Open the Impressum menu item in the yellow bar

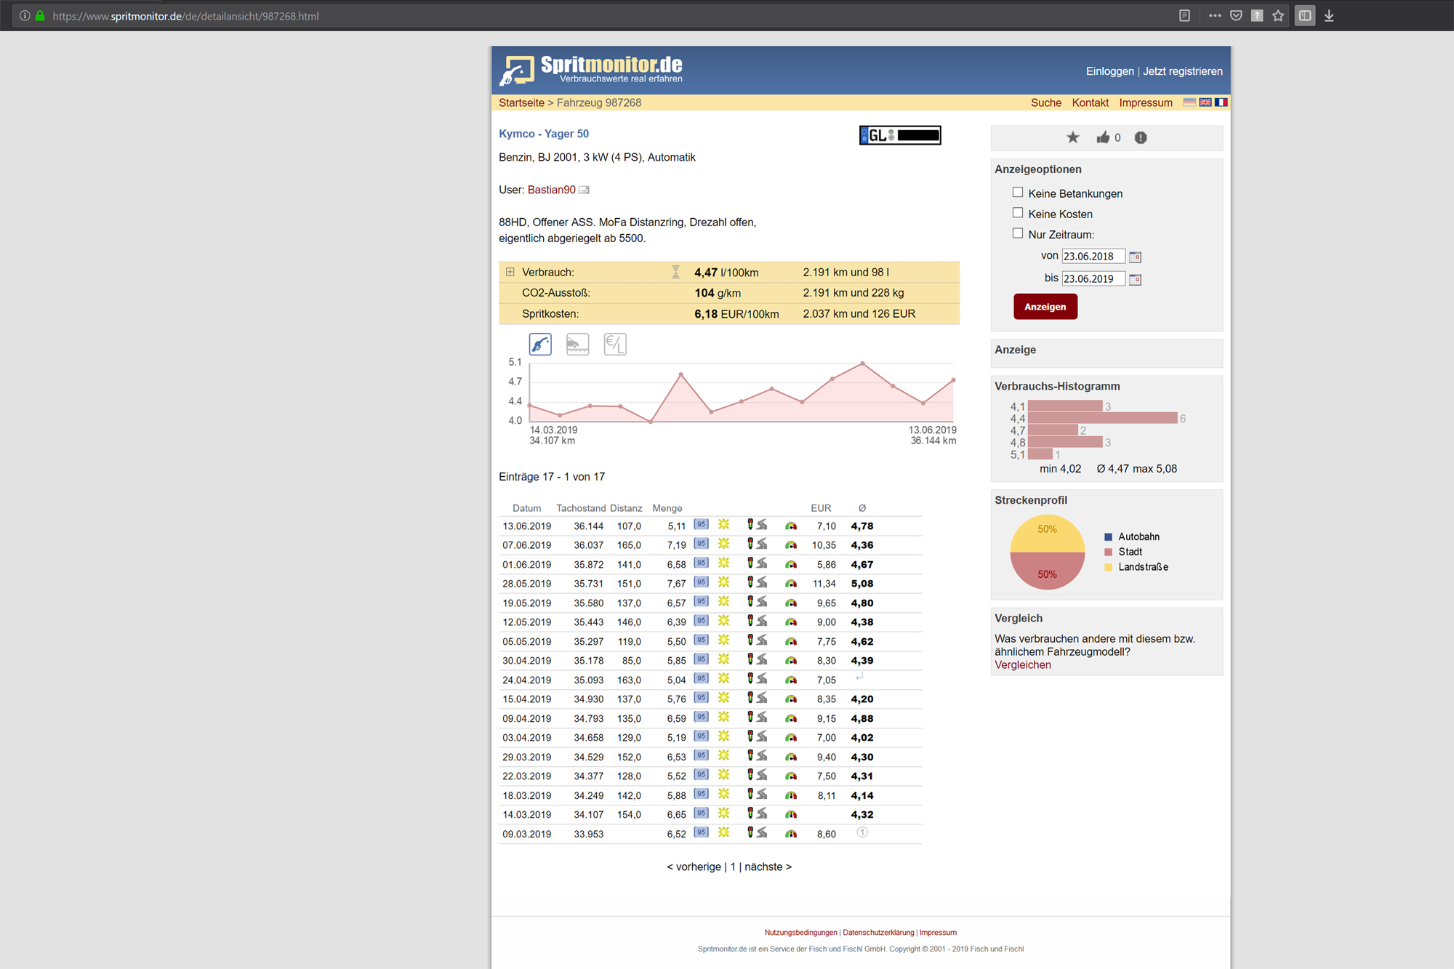click(1146, 102)
